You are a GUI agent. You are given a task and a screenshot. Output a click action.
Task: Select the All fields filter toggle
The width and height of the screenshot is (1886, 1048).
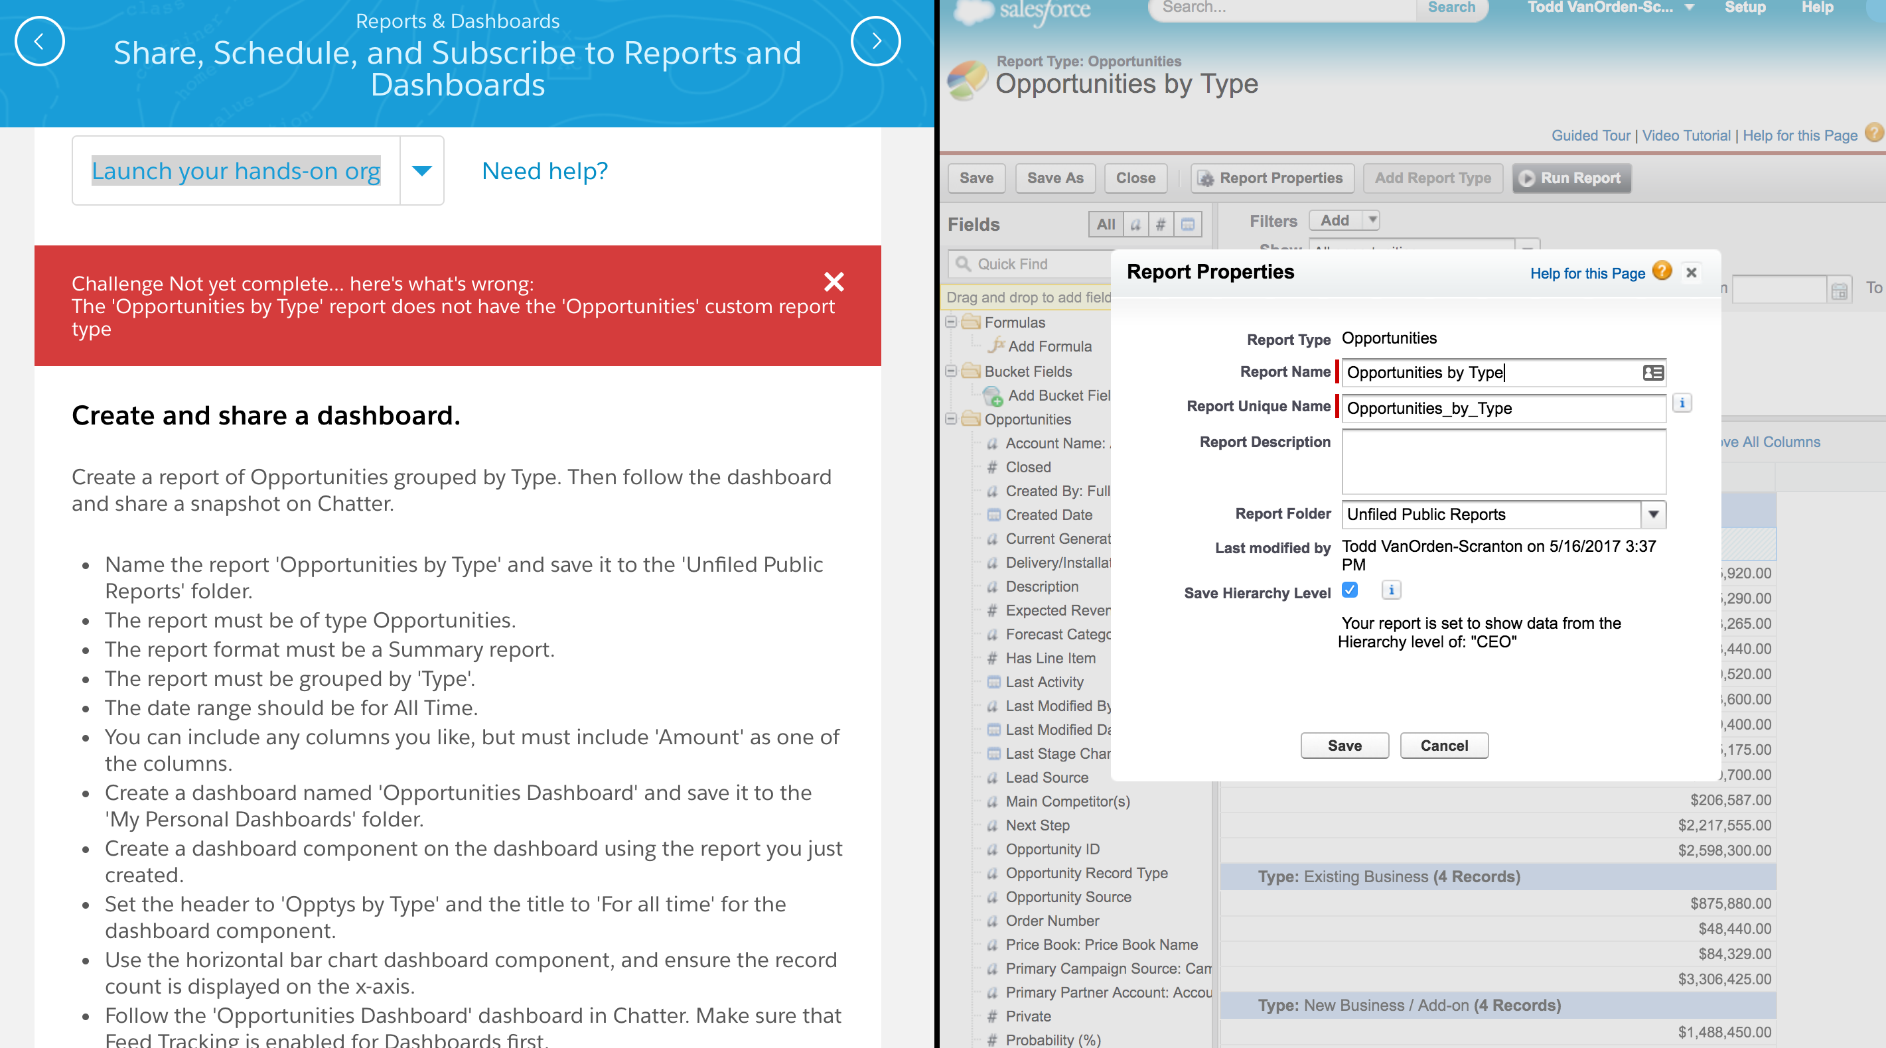[1106, 225]
